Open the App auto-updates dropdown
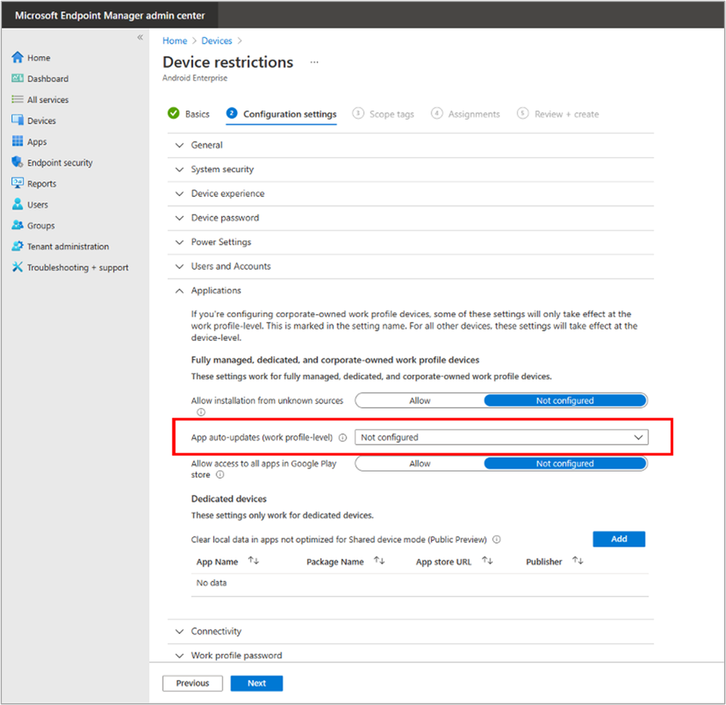This screenshot has height=705, width=726. tap(501, 438)
